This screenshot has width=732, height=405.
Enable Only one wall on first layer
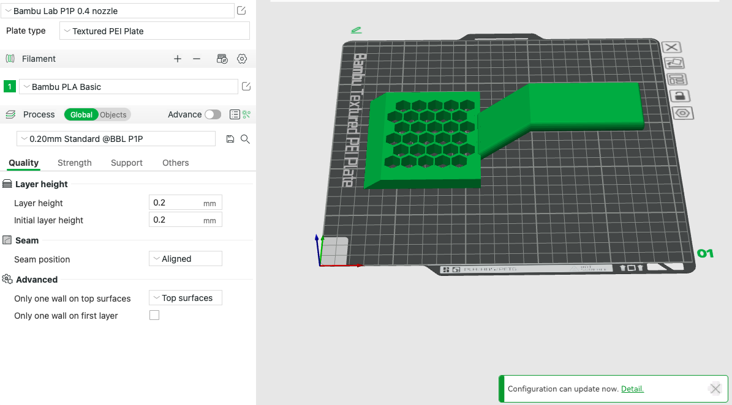(154, 316)
